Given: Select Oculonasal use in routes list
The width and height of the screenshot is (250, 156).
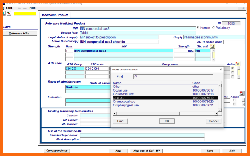Looking at the screenshot, I should coord(166,94).
